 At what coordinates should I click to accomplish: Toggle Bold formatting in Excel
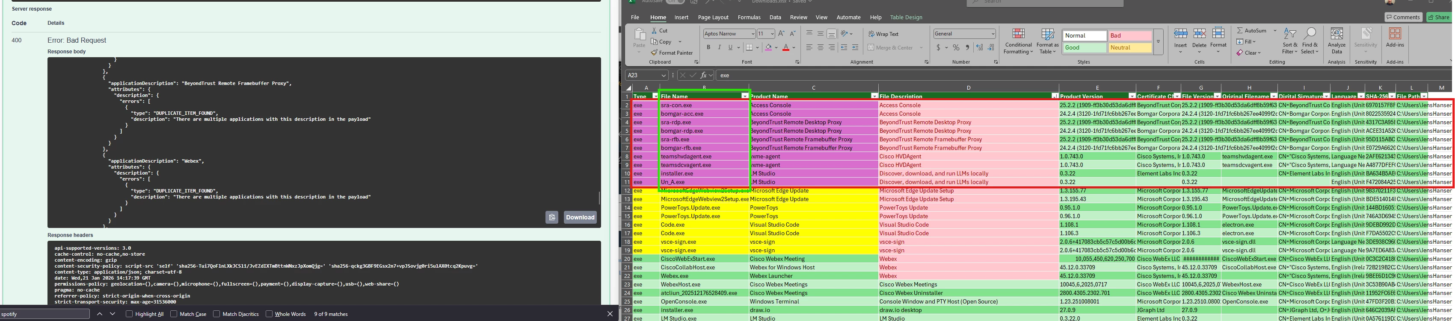pos(708,47)
